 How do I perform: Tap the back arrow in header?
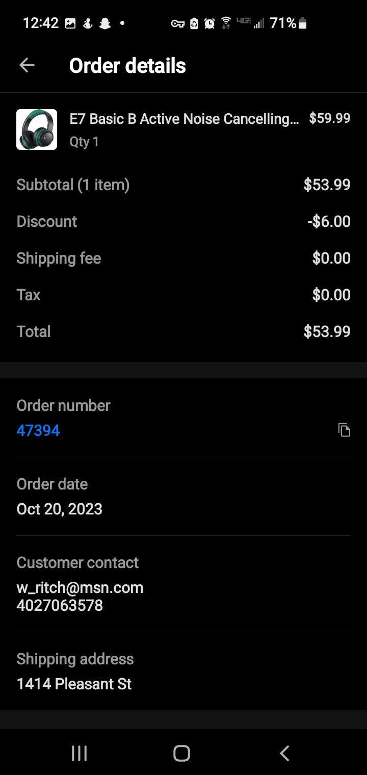[x=27, y=65]
